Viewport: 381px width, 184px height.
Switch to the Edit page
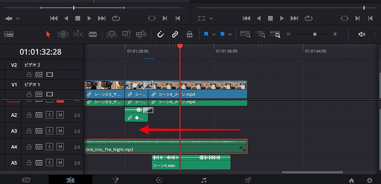pyautogui.click(x=71, y=180)
